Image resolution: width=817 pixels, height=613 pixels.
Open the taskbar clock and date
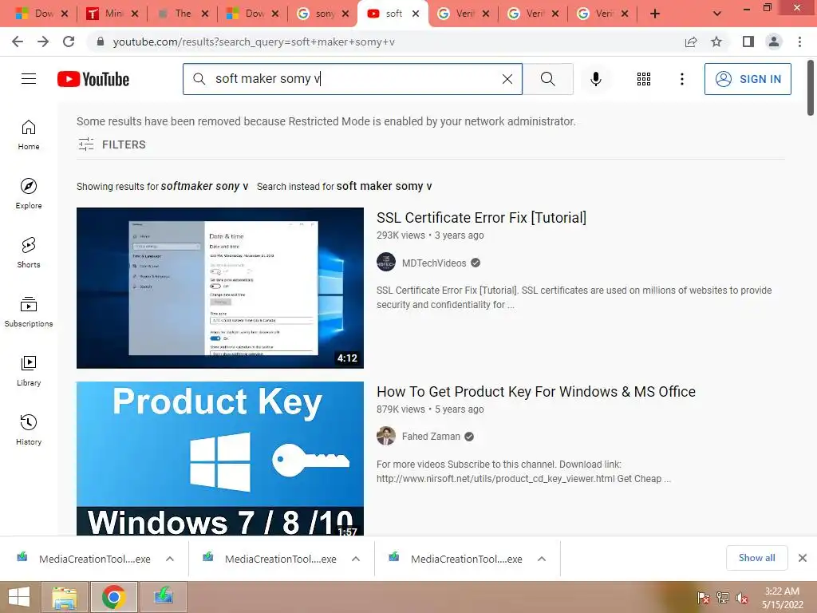pyautogui.click(x=782, y=598)
